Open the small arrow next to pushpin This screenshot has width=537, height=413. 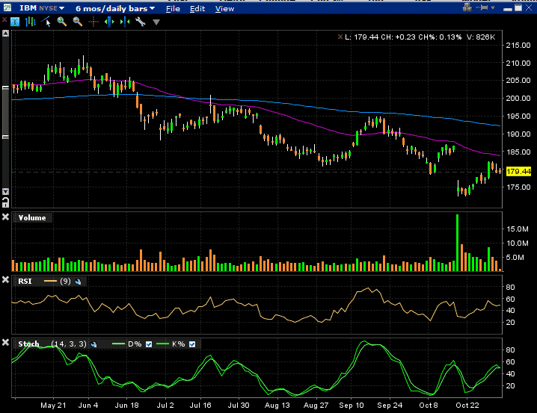point(493,7)
